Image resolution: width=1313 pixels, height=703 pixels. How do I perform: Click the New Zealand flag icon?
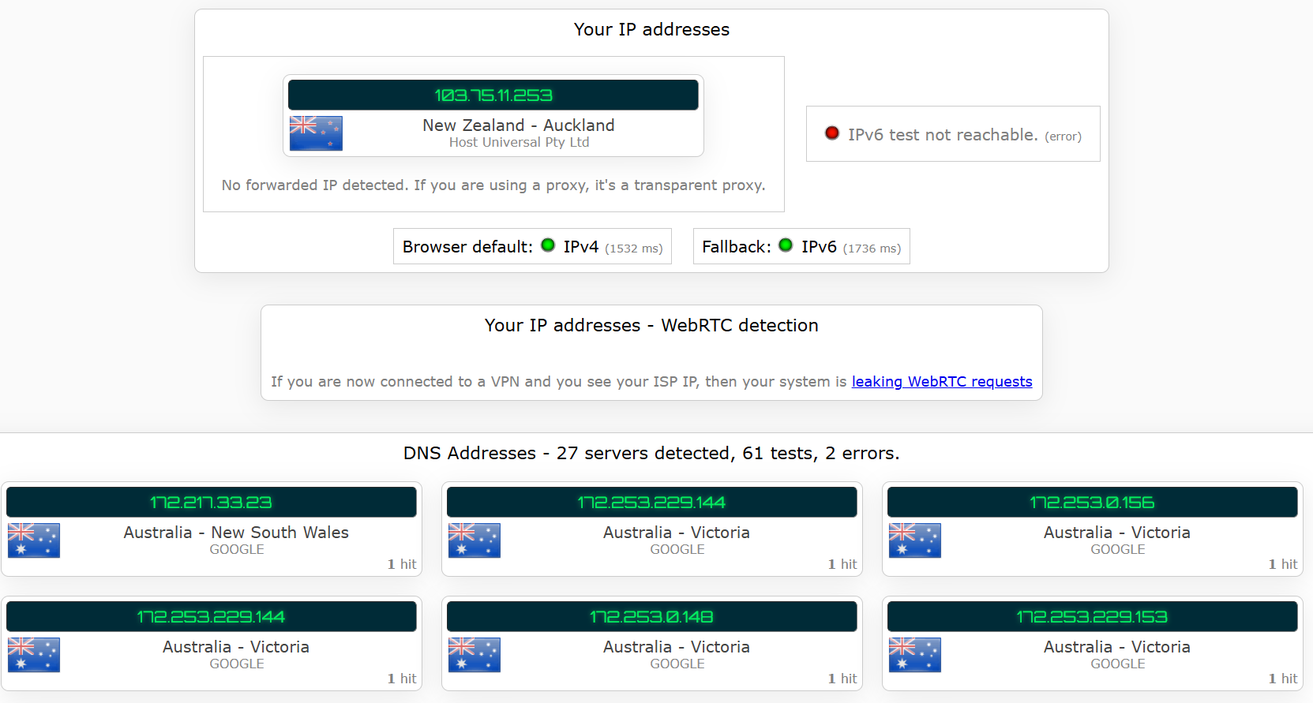point(316,133)
